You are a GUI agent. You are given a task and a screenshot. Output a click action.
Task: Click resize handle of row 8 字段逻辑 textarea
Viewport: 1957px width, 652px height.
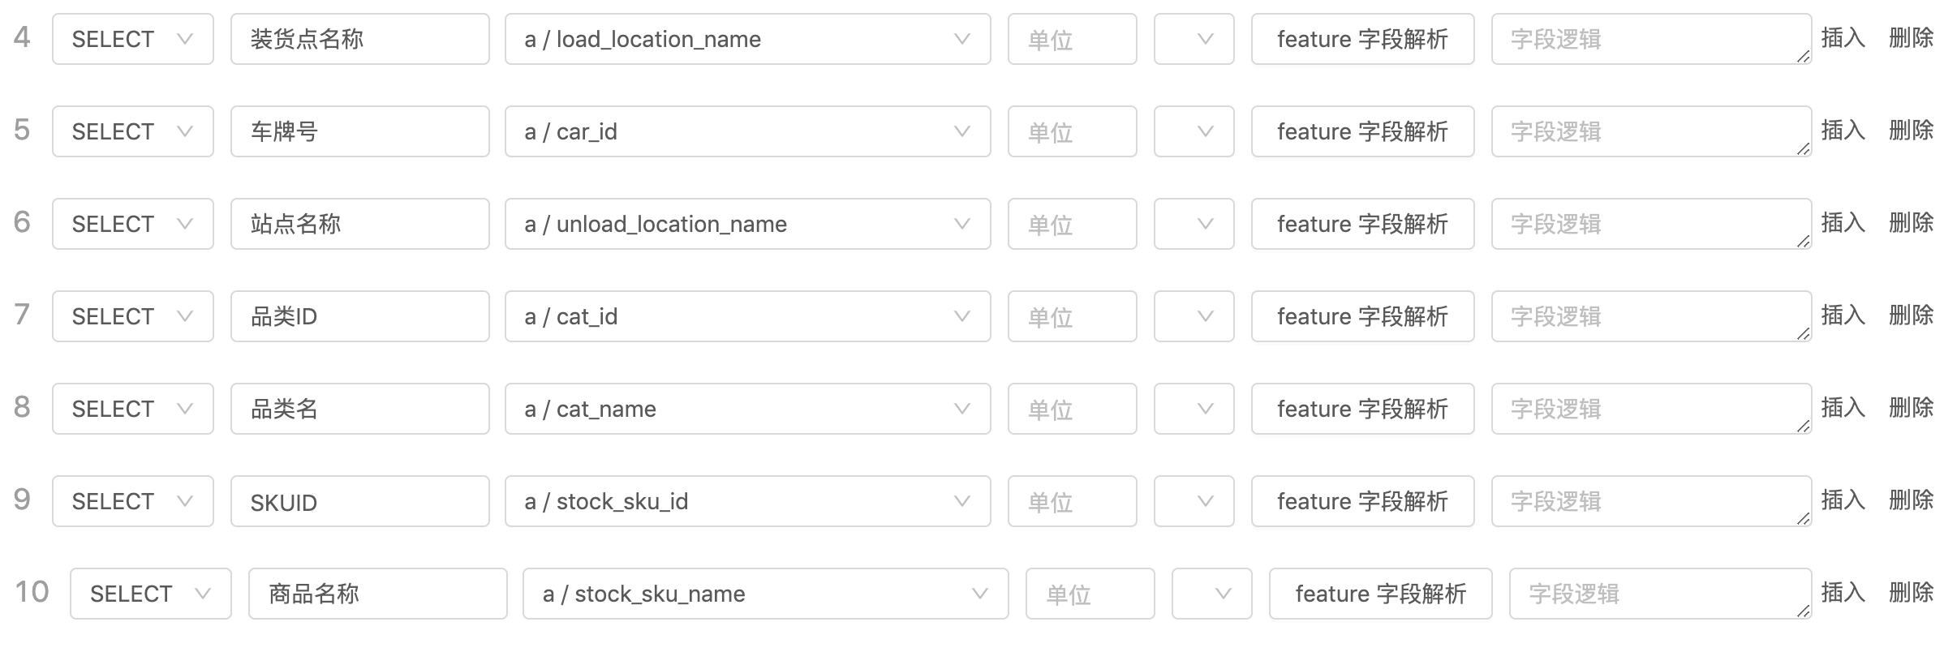[x=1803, y=427]
